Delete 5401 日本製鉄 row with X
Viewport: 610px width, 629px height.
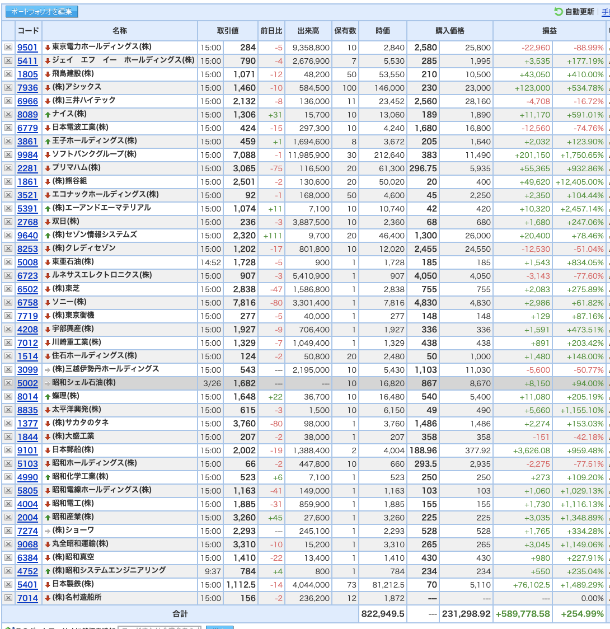8,584
